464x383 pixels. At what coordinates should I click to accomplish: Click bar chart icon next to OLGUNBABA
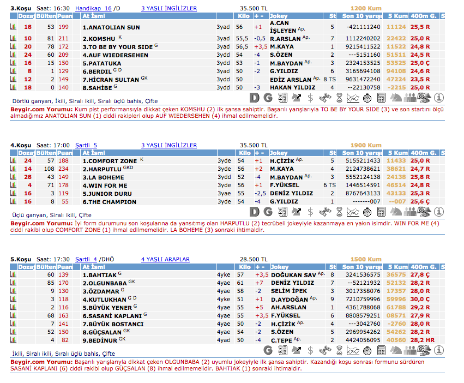point(13,283)
